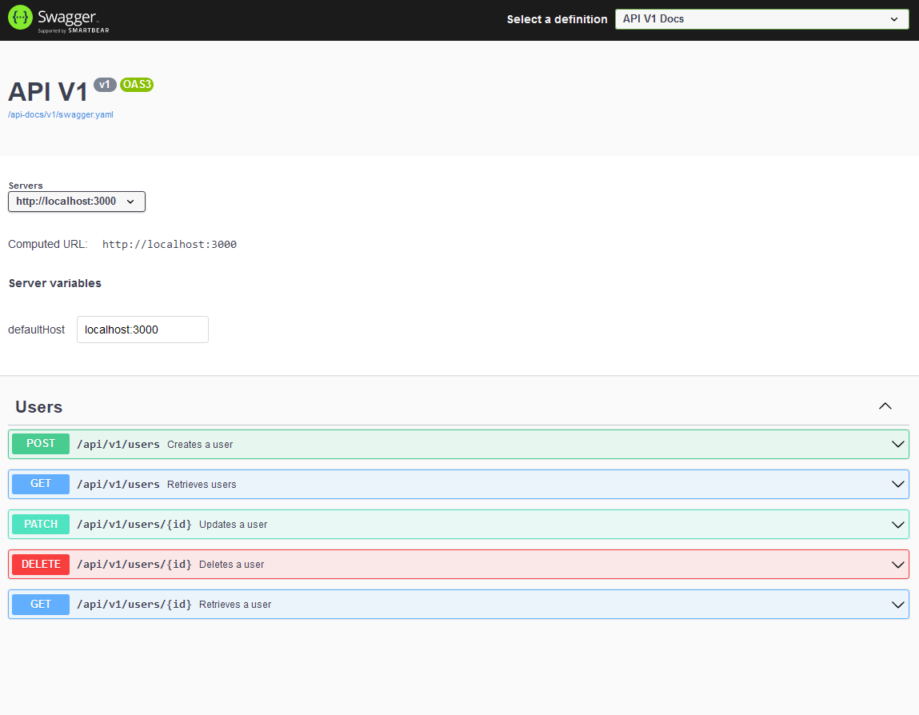Click the red DELETE method badge

[40, 564]
